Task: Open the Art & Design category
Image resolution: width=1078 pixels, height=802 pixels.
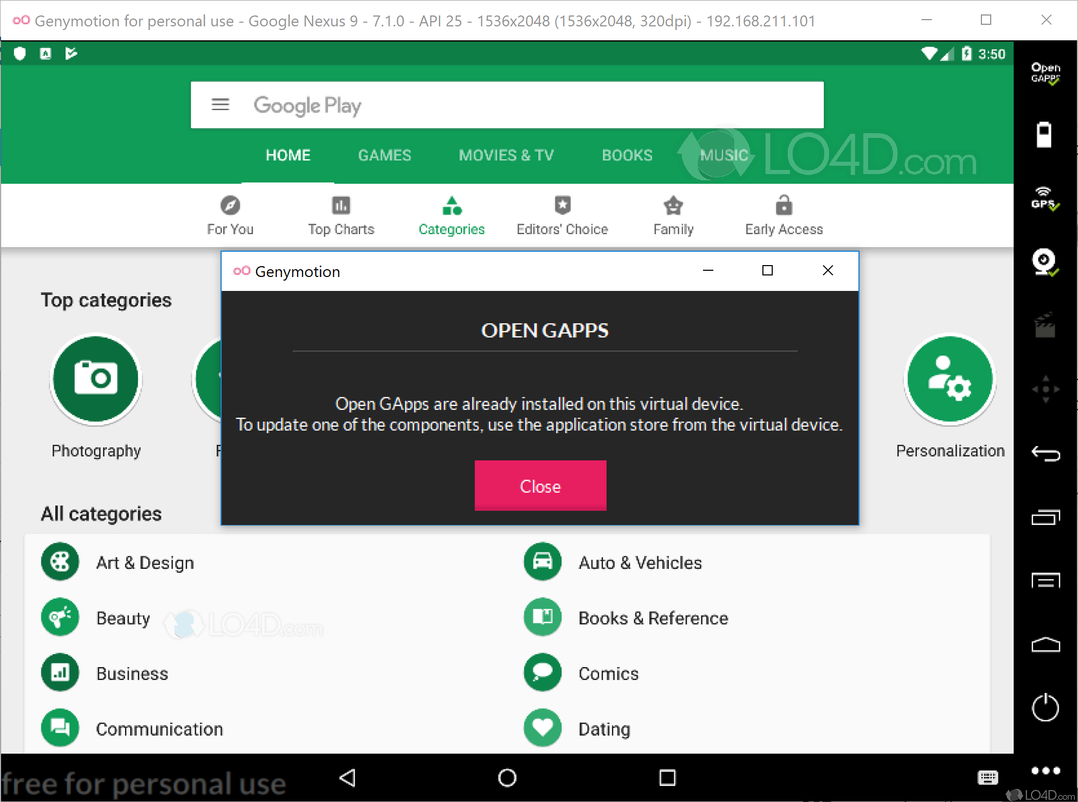Action: [x=145, y=562]
